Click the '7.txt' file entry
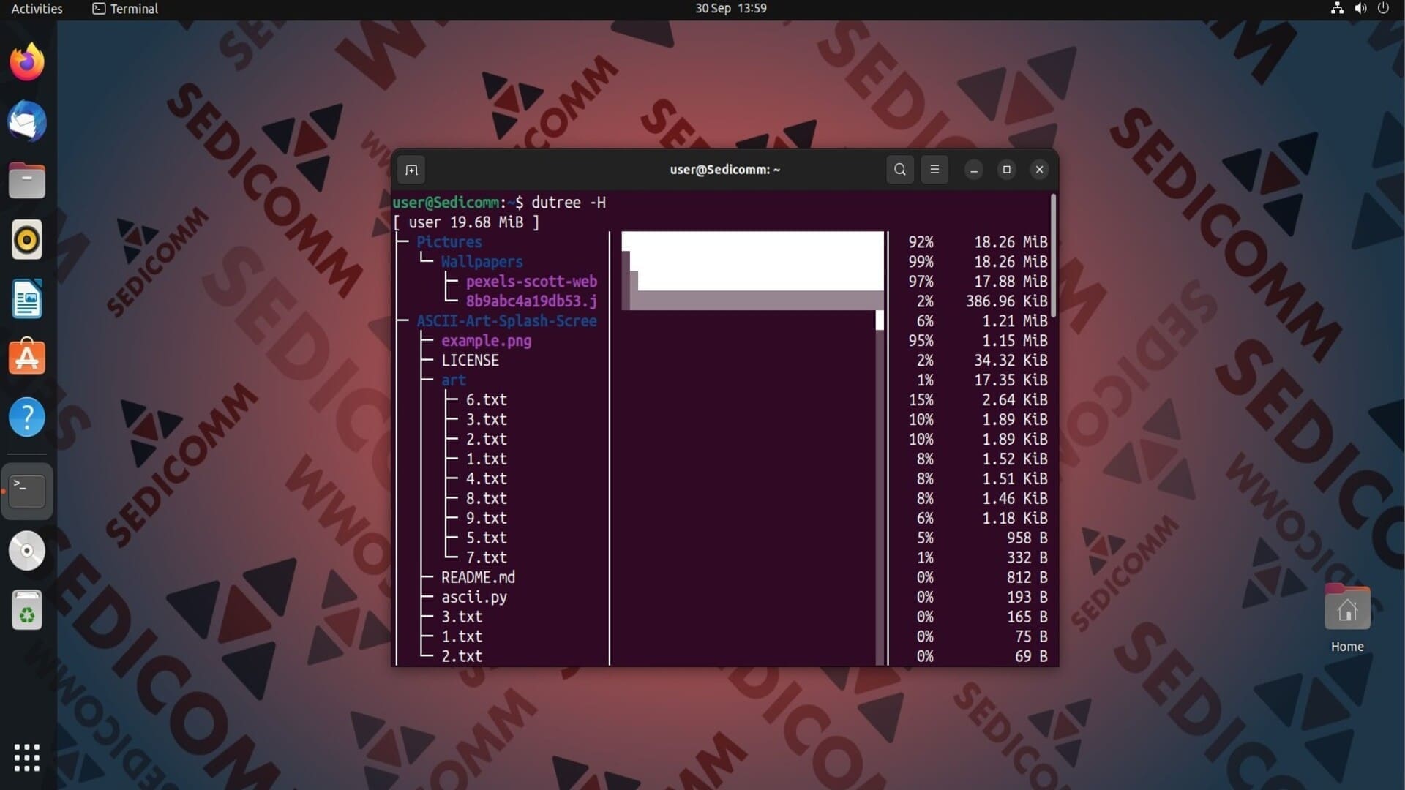This screenshot has height=790, width=1405. click(486, 558)
